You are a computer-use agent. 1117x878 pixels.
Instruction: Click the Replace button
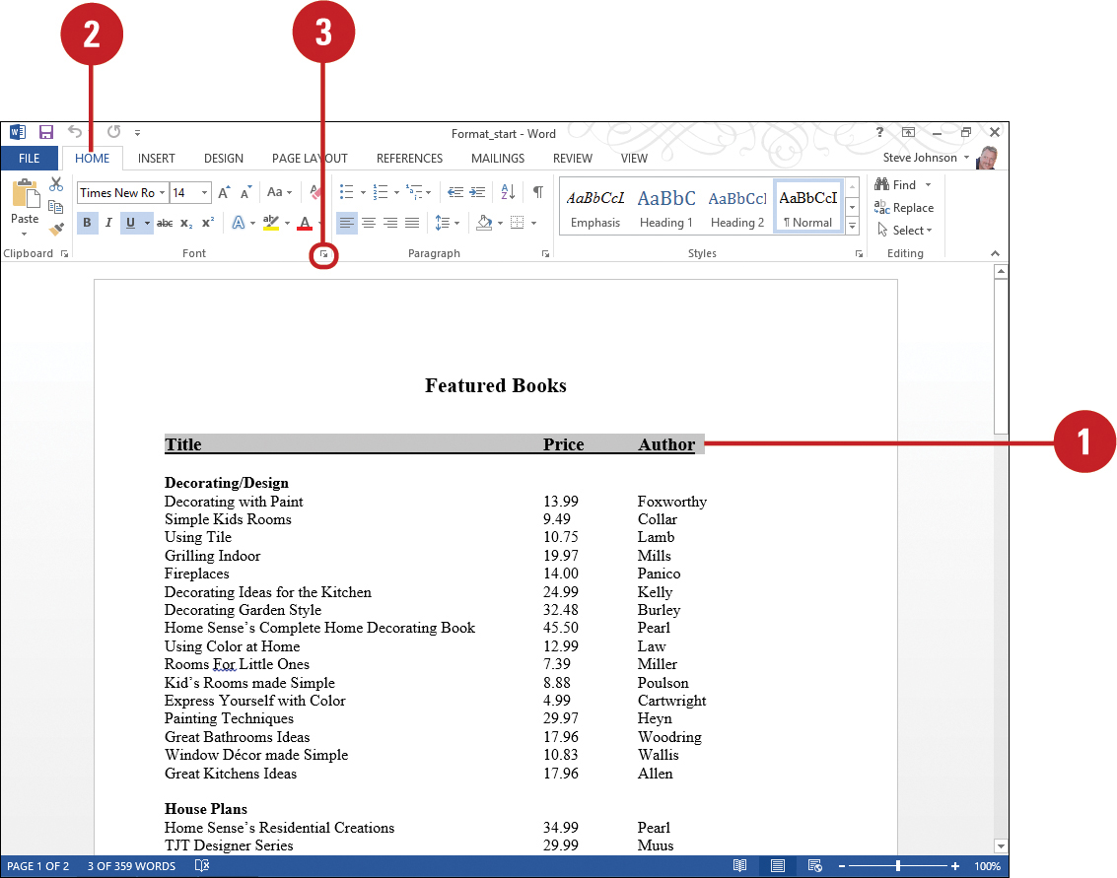(x=904, y=208)
